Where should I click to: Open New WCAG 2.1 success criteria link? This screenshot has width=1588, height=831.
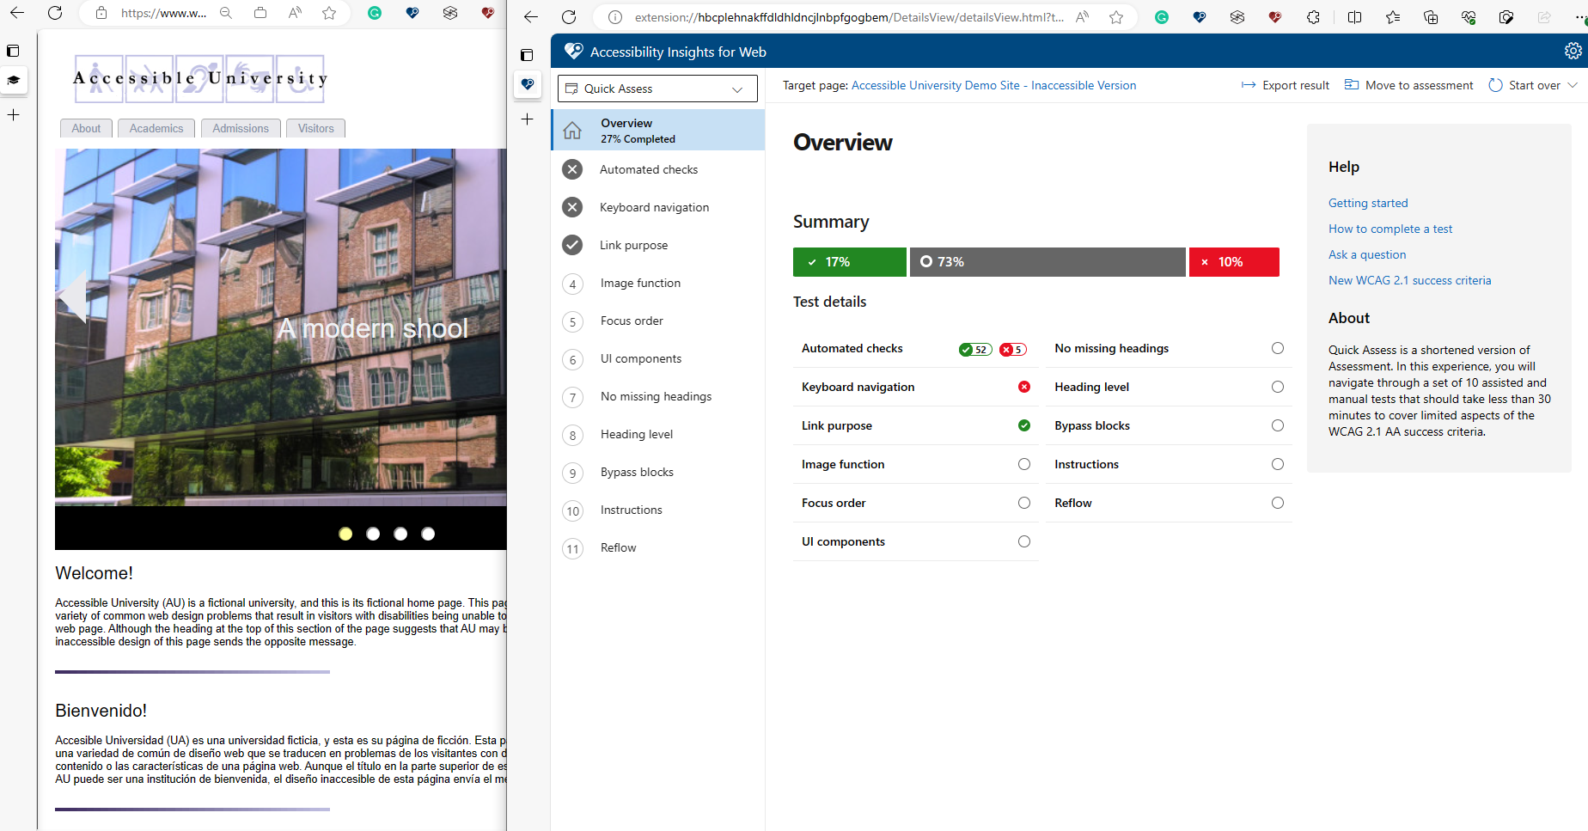[1409, 280]
